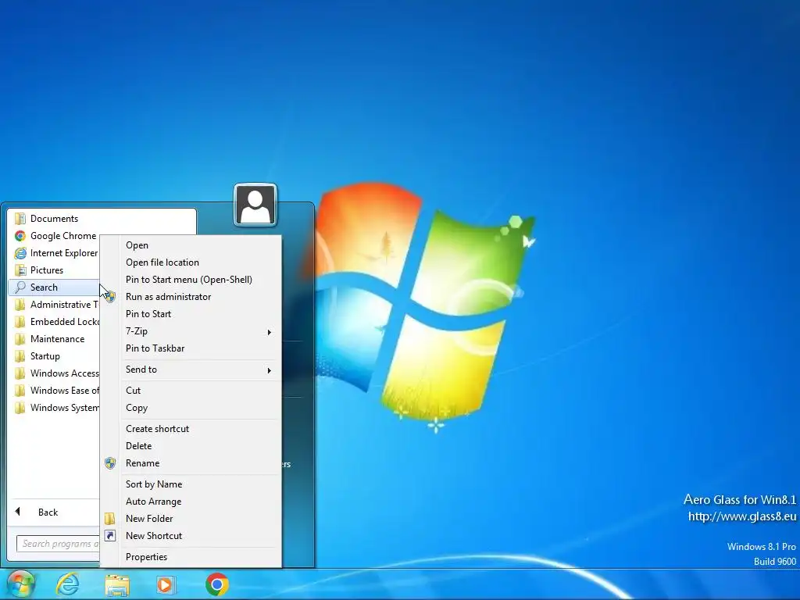Select Open file location

pos(191,262)
